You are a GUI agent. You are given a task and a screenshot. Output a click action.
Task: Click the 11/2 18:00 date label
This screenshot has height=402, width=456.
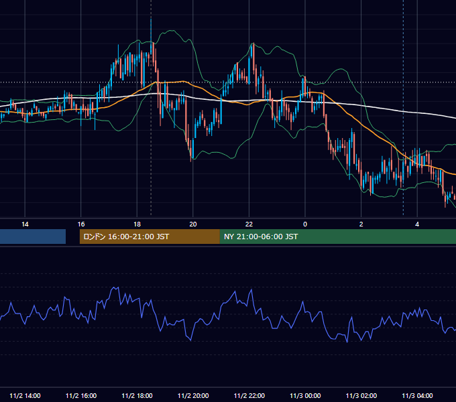click(x=137, y=395)
